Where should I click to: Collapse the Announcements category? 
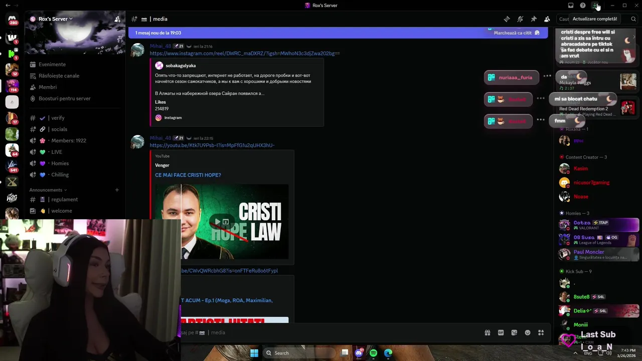[x=48, y=190]
